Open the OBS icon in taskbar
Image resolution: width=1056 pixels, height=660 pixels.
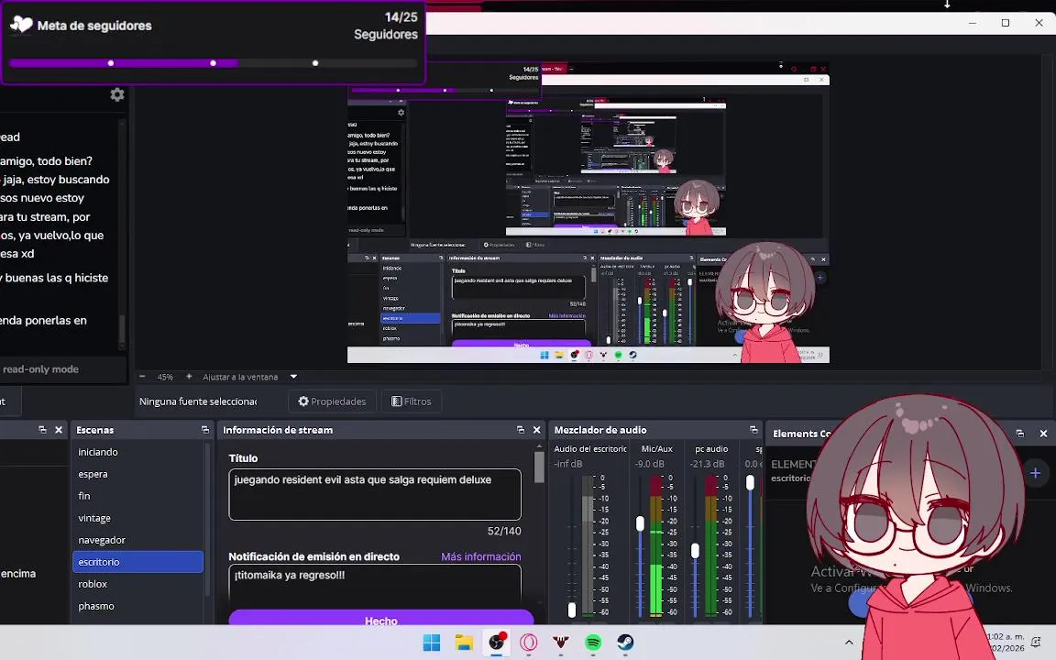(496, 643)
